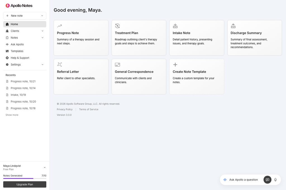
Task: Click the plus icon on the Create Note Template card
Action: (x=175, y=65)
